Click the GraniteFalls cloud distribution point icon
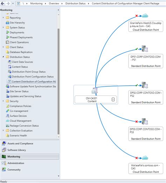166x183 pixels. 145,15
